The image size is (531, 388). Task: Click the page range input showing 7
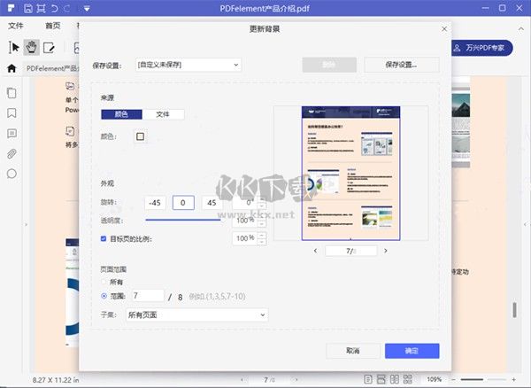[x=148, y=296]
